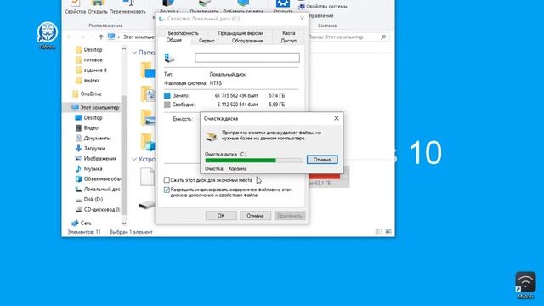Click the Explorer search box

coord(348,37)
